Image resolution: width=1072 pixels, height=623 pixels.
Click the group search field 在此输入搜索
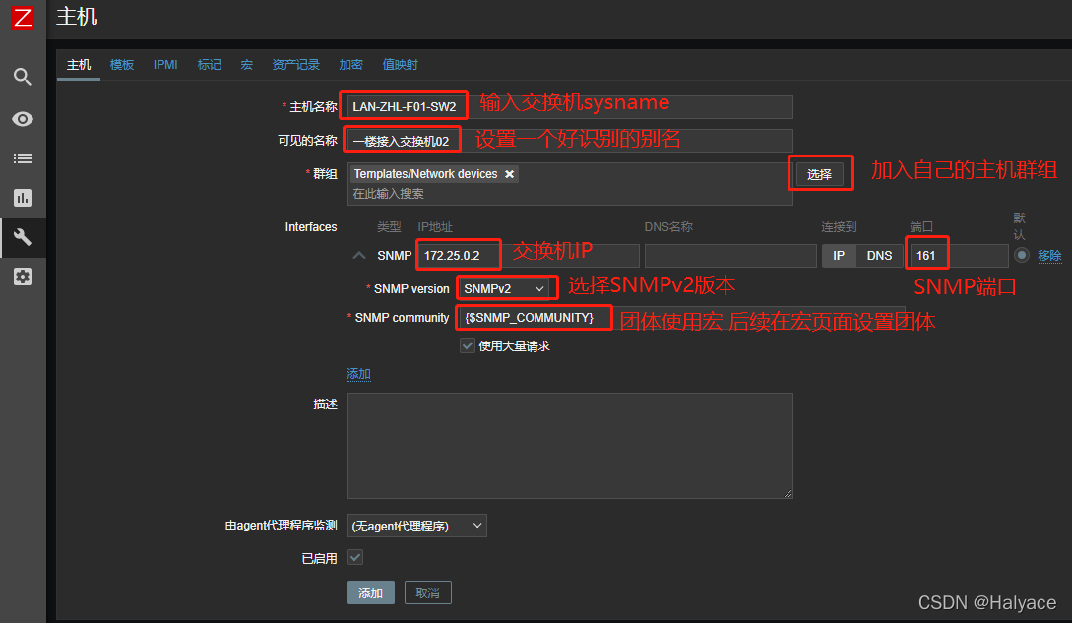[x=570, y=194]
